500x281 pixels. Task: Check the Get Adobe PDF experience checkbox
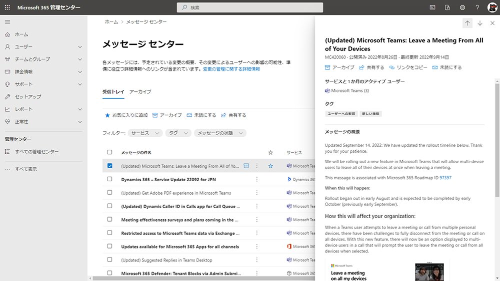click(x=109, y=193)
